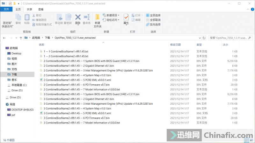Viewport: 255px width, 143px height.
Task: Click the red Delete X icon
Action: click(x=78, y=17)
